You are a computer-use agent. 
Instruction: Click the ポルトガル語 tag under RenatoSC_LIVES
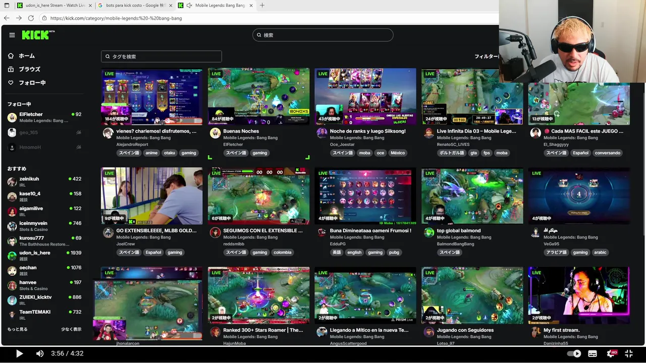[x=451, y=153]
